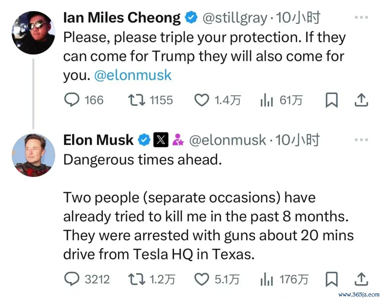Share Elon Musk's tweet
The width and height of the screenshot is (382, 300).
(x=361, y=279)
